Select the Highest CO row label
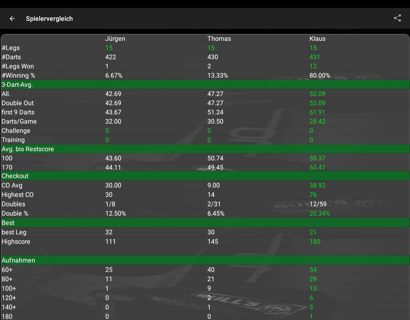 point(18,195)
